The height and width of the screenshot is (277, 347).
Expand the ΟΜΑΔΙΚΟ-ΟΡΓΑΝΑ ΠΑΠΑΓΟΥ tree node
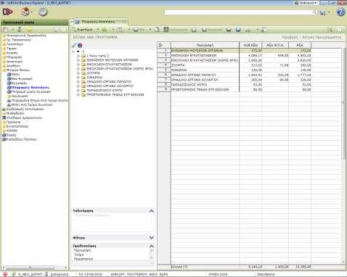click(x=78, y=82)
